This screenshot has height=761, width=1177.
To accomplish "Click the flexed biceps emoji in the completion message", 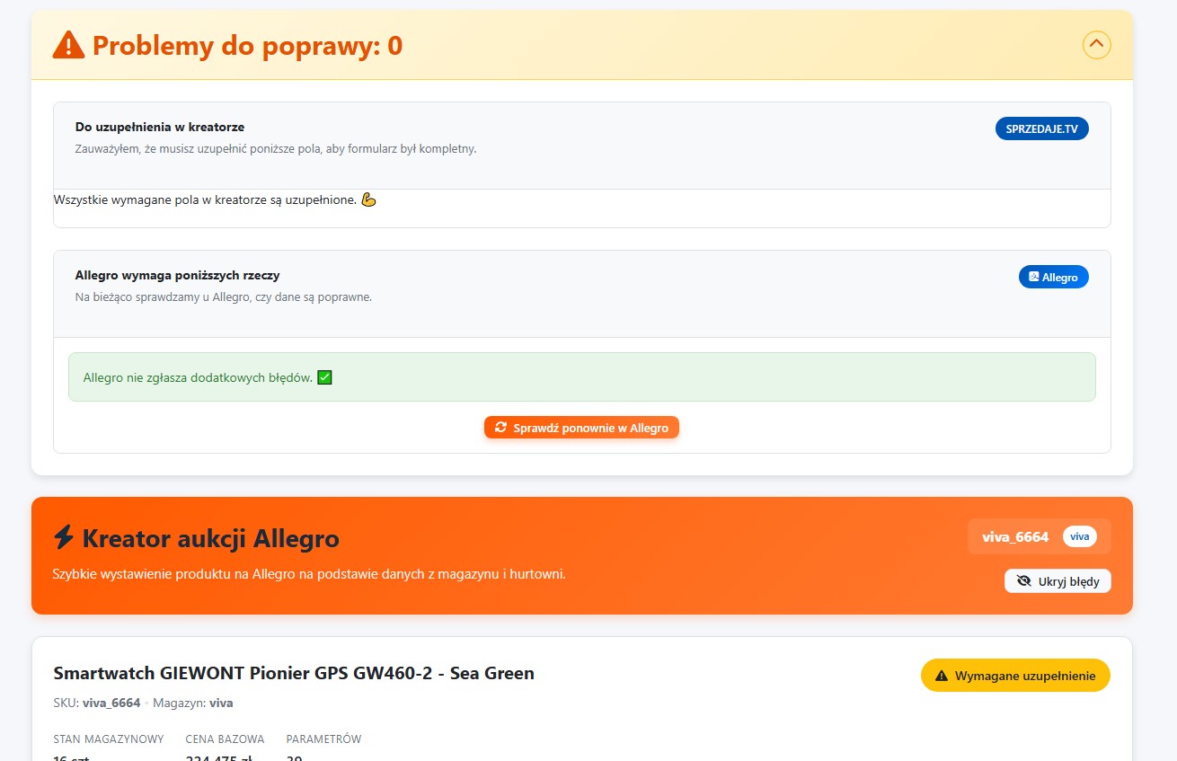I will pyautogui.click(x=367, y=199).
